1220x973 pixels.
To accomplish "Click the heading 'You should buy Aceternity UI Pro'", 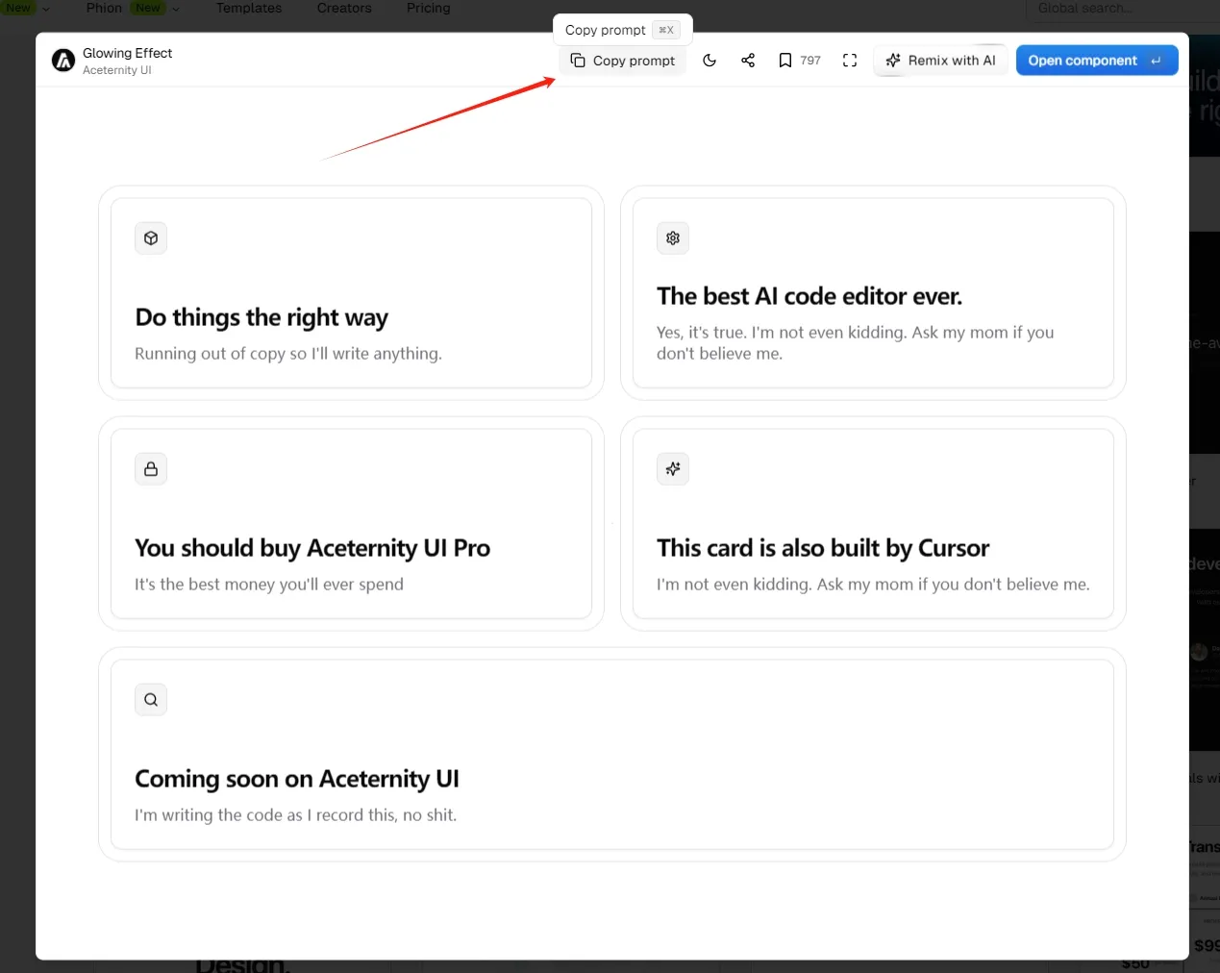I will click(312, 548).
